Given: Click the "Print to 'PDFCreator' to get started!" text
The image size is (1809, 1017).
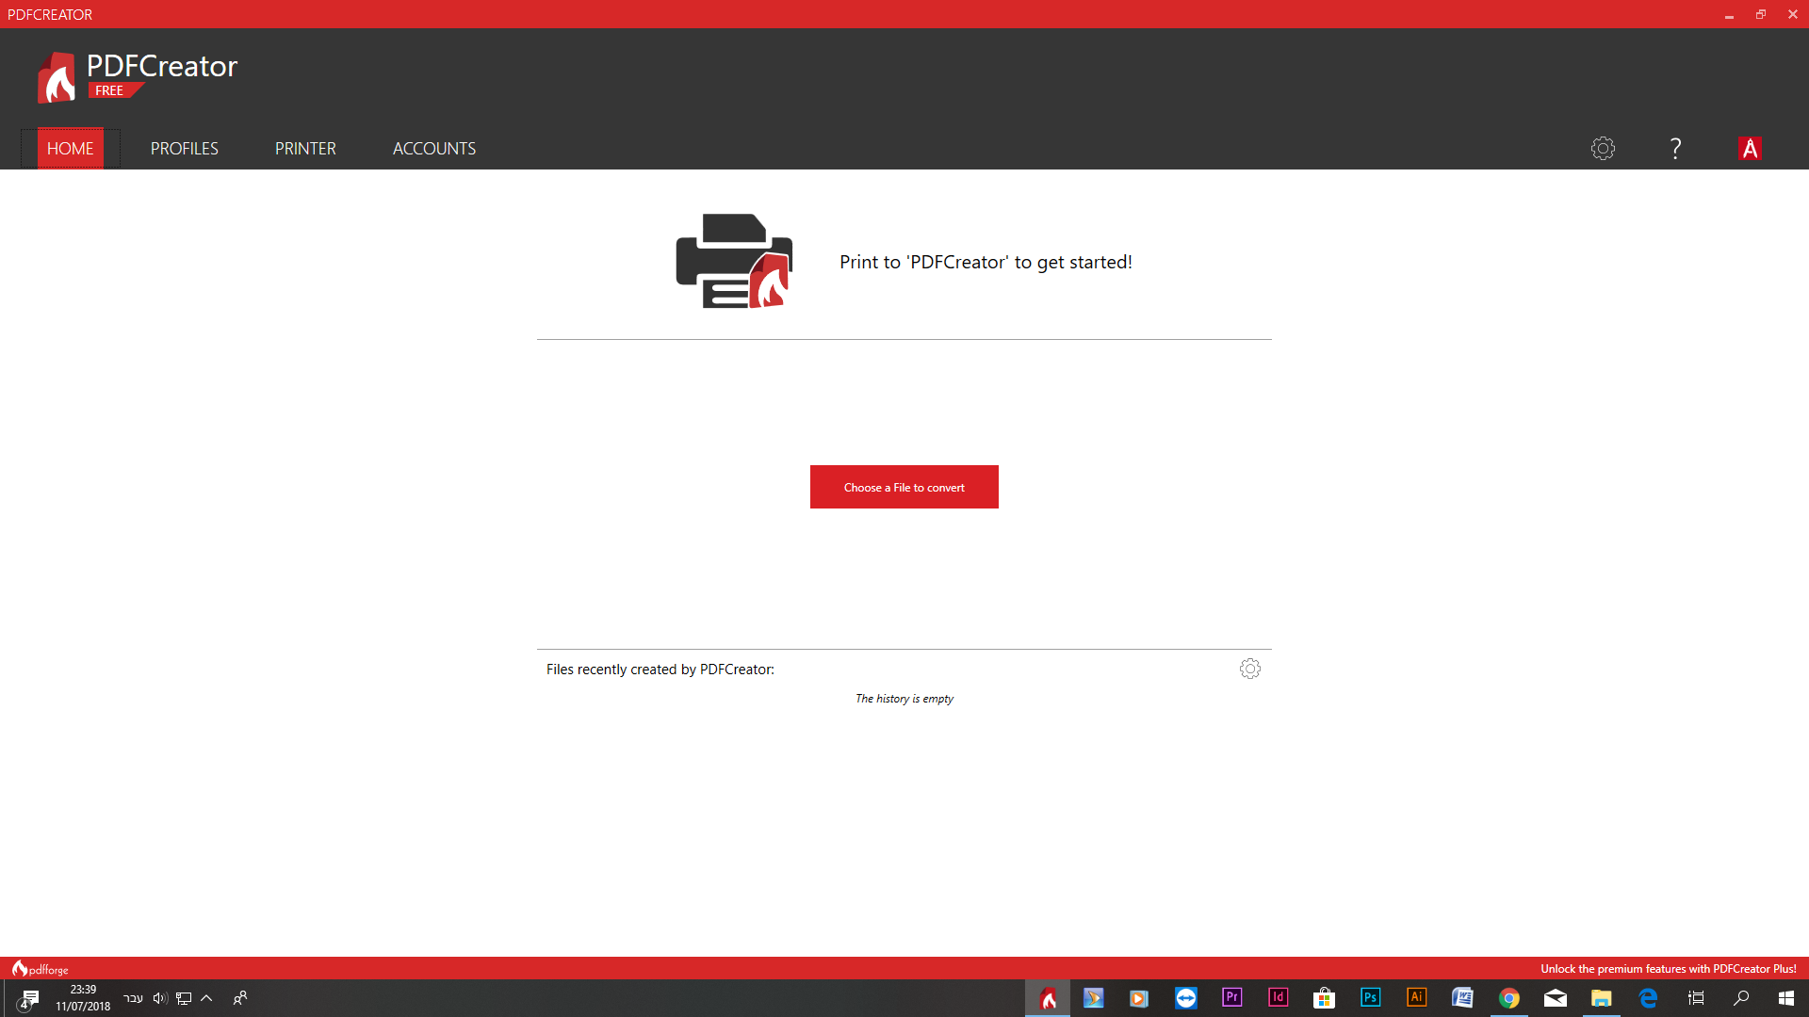Looking at the screenshot, I should click(986, 263).
